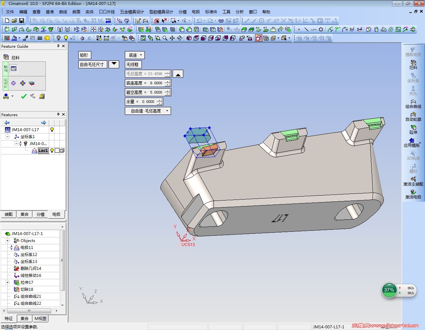Click 激活主装配 in the right sidebar

pos(413,181)
